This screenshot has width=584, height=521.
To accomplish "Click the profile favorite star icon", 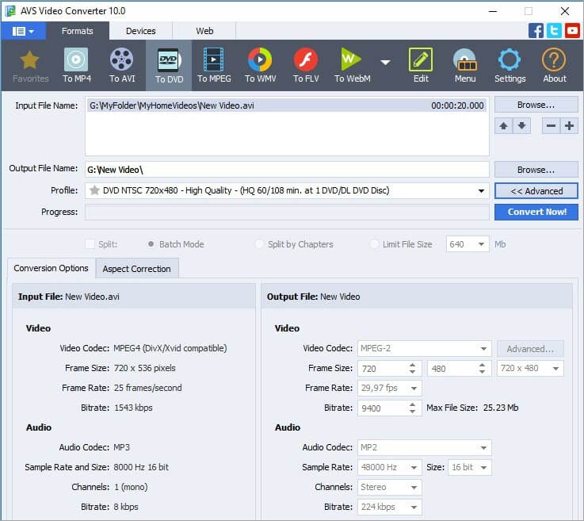I will (x=94, y=190).
